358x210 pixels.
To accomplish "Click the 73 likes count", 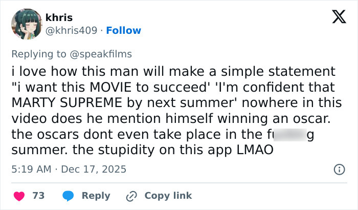I will click(38, 196).
